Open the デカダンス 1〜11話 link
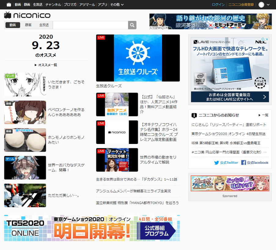The width and height of the screenshot is (276, 250). [137, 179]
